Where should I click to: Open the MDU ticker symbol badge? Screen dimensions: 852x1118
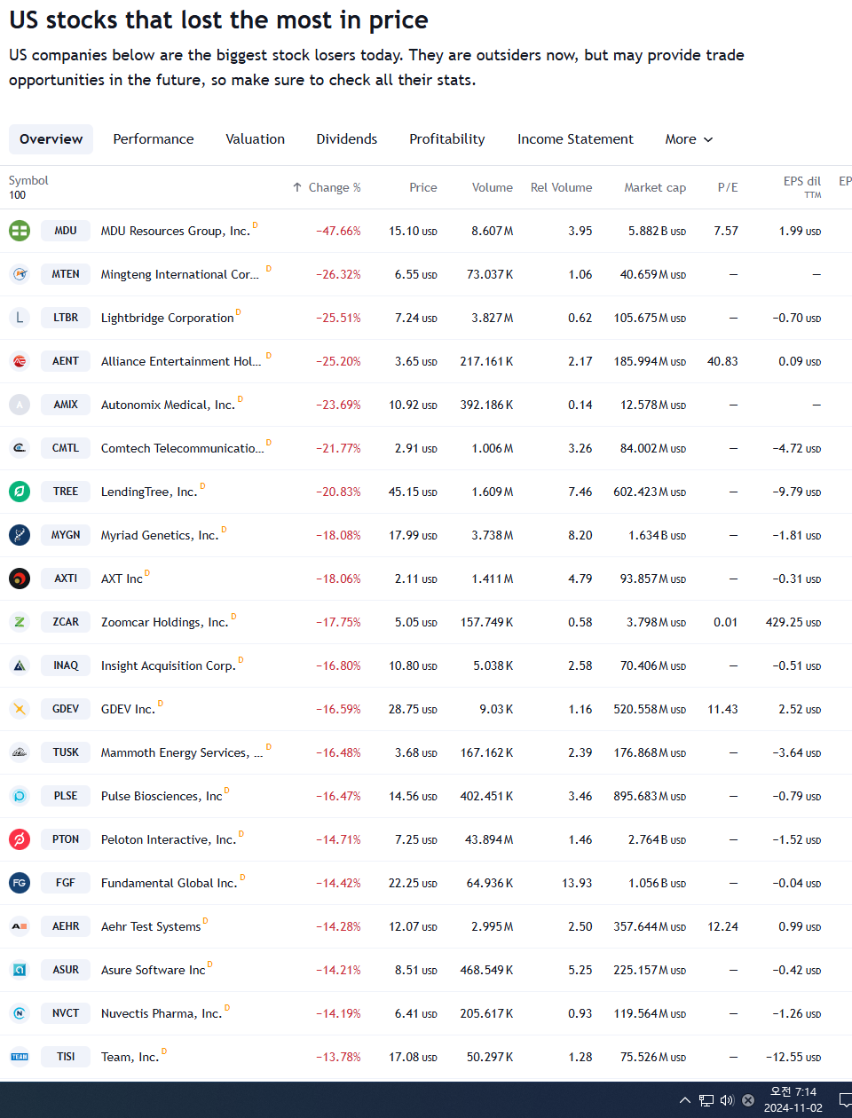tap(66, 231)
